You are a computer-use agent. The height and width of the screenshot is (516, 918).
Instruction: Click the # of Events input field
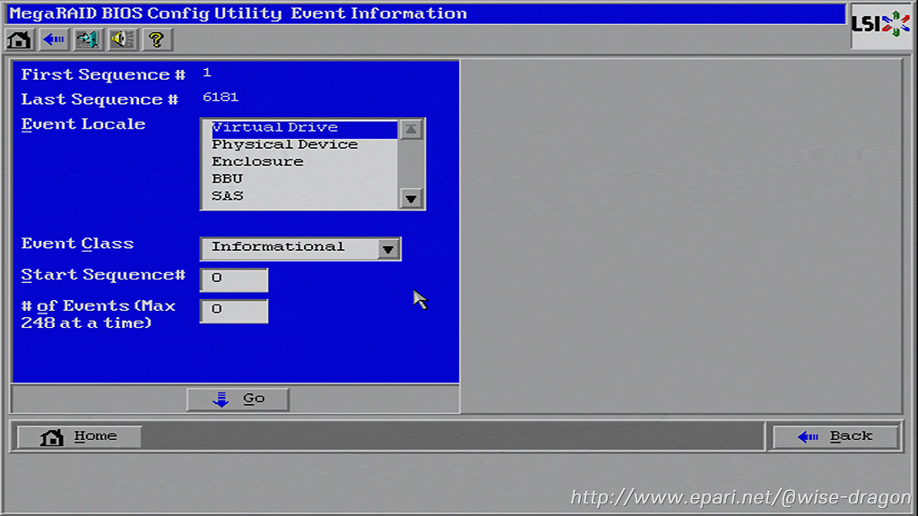pos(234,311)
